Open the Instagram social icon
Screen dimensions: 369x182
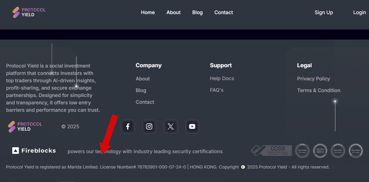point(149,126)
